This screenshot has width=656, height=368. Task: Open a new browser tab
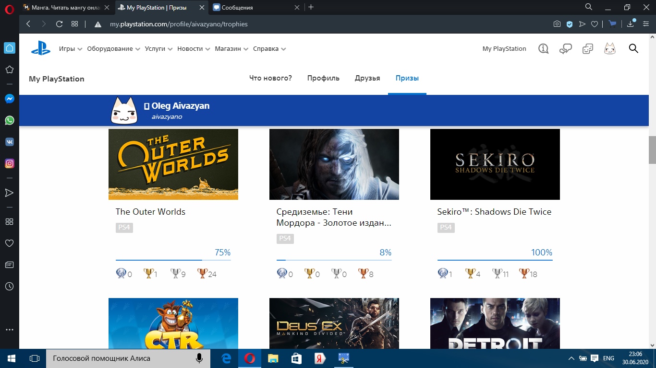coord(311,7)
